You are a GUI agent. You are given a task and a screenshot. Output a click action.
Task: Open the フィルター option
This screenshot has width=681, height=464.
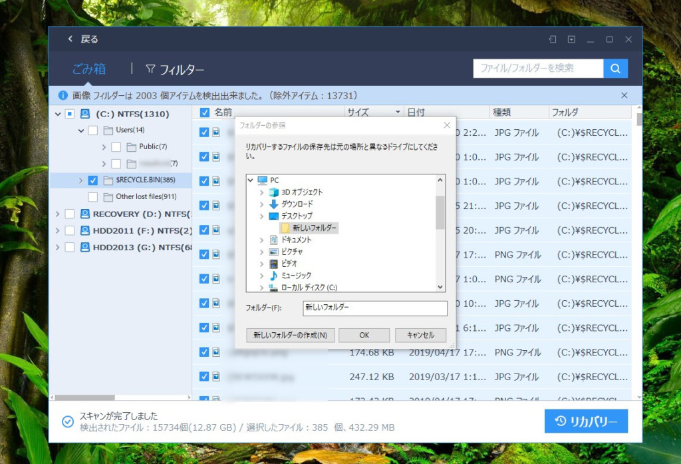coord(175,69)
